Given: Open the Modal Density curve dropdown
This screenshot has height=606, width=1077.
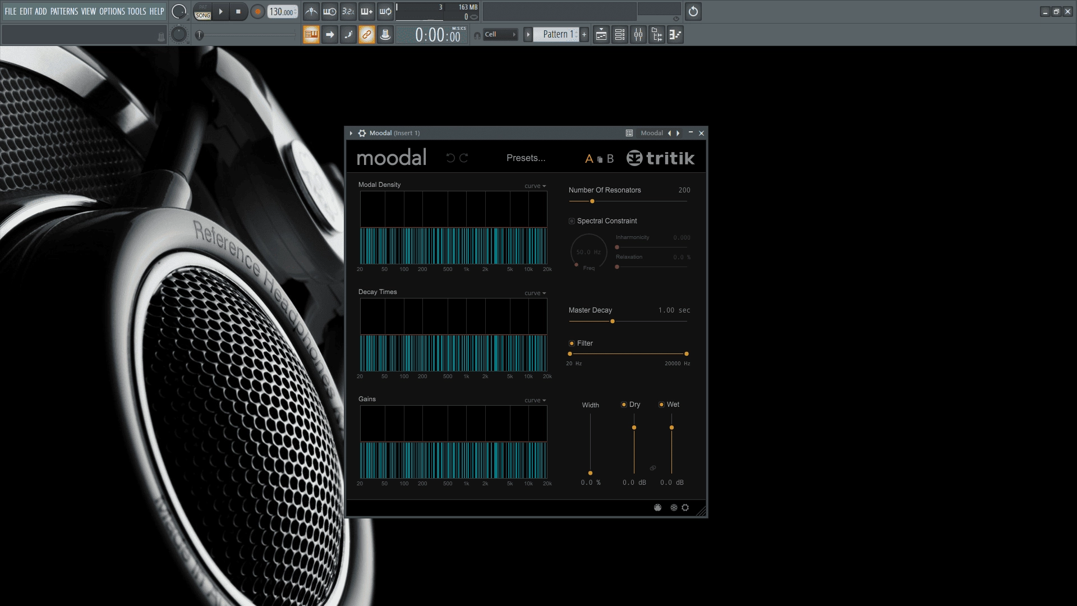Looking at the screenshot, I should click(535, 186).
